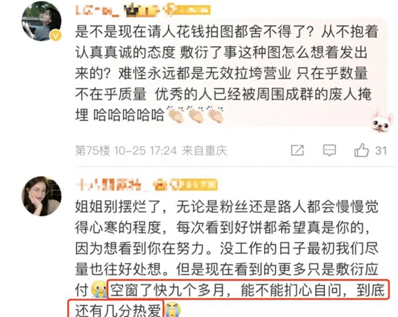Click the 第75楼 timestamp line
This screenshot has height=317, width=398.
pyautogui.click(x=151, y=150)
